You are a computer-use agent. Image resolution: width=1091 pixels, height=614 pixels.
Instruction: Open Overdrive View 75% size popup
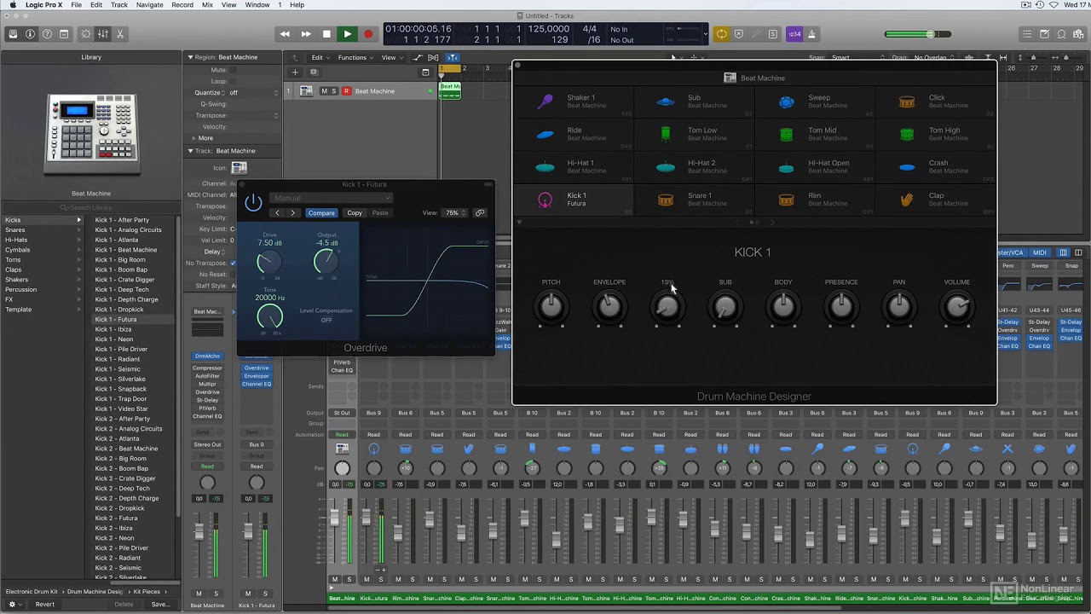click(456, 213)
